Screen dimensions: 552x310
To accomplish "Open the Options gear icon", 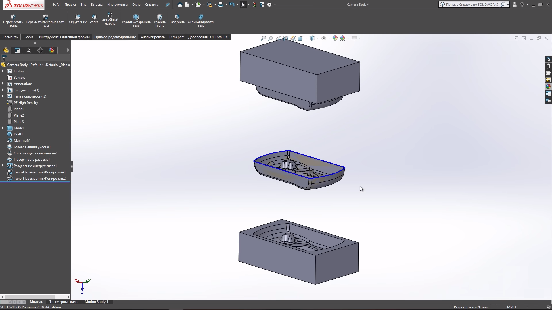I will click(269, 5).
